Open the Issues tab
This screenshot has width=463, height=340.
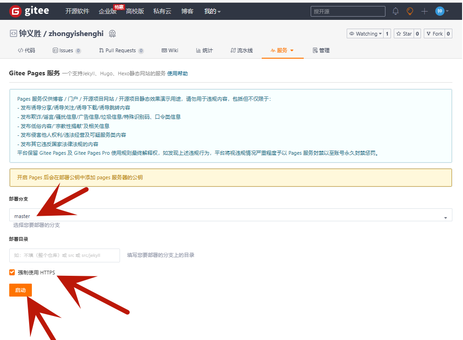click(x=66, y=50)
